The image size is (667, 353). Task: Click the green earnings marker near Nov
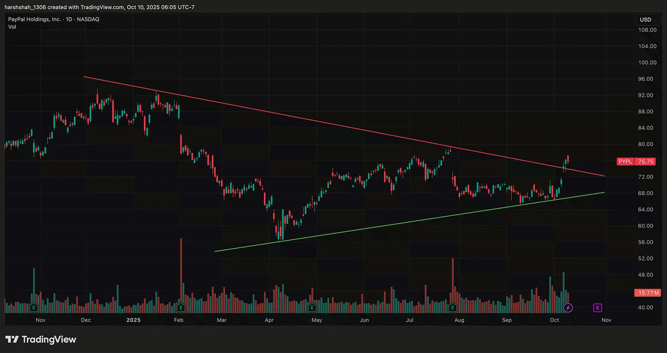(x=34, y=307)
